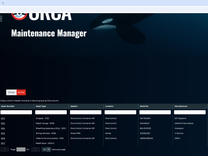Select Dive Control location in Depth Gauge row
The width and height of the screenshot is (208, 156).
coord(111,123)
